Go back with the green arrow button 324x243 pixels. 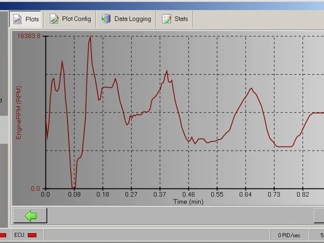point(30,216)
